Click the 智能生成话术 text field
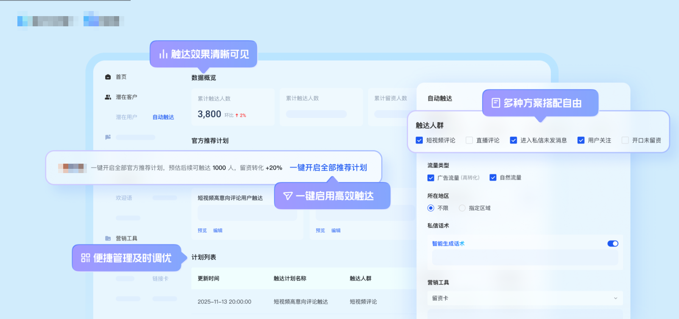 pos(525,257)
